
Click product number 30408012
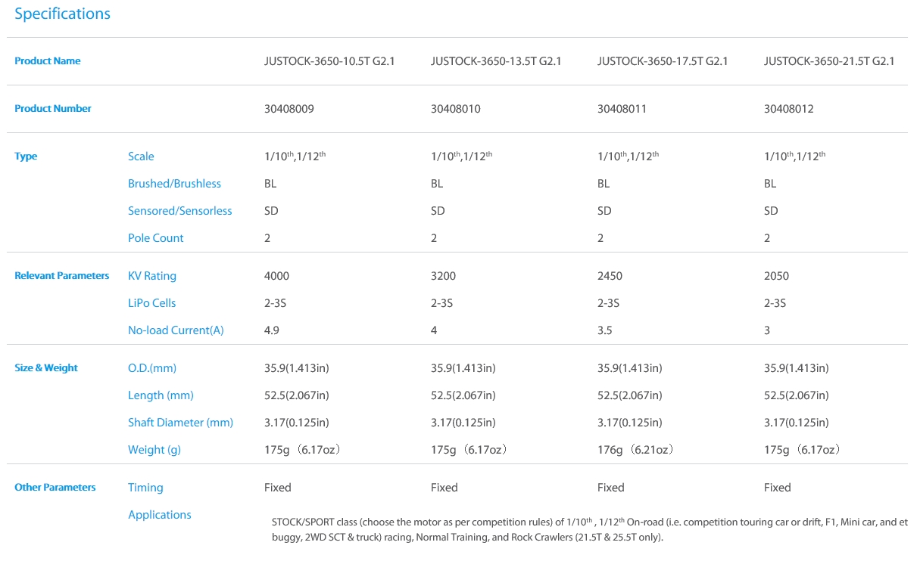[x=789, y=109]
